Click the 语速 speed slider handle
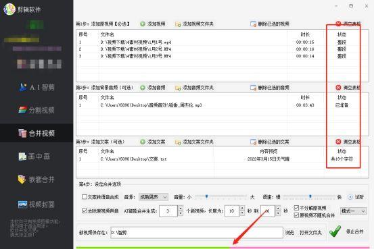Viewport: 374px width, 249px height. (x=310, y=196)
